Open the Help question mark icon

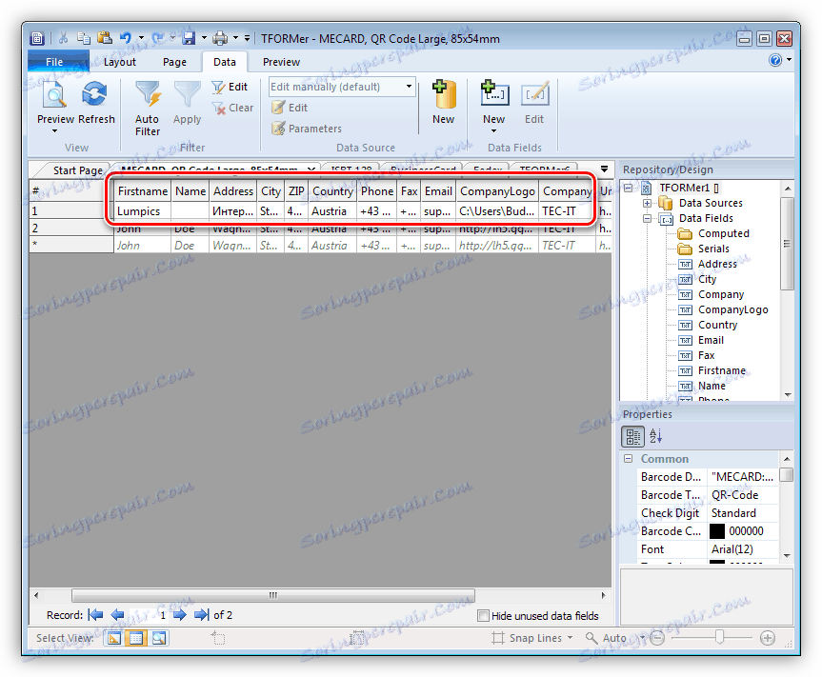775,60
